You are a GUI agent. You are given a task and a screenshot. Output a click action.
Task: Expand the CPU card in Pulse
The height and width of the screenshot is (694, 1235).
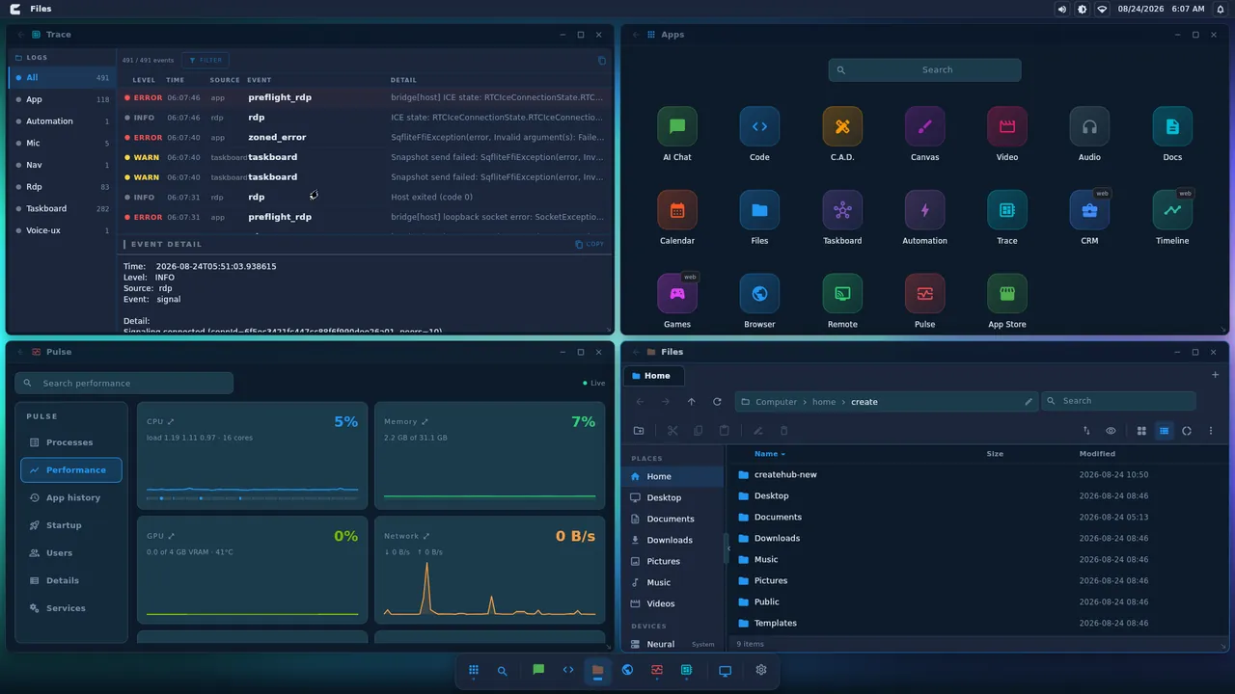point(171,421)
